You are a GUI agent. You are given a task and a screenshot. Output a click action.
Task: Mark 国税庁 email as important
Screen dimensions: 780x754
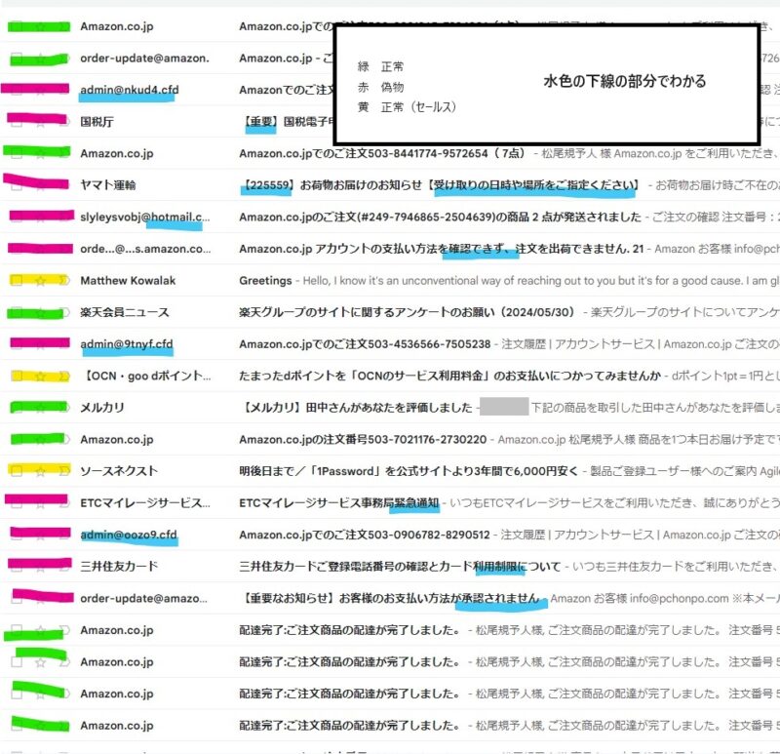64,121
